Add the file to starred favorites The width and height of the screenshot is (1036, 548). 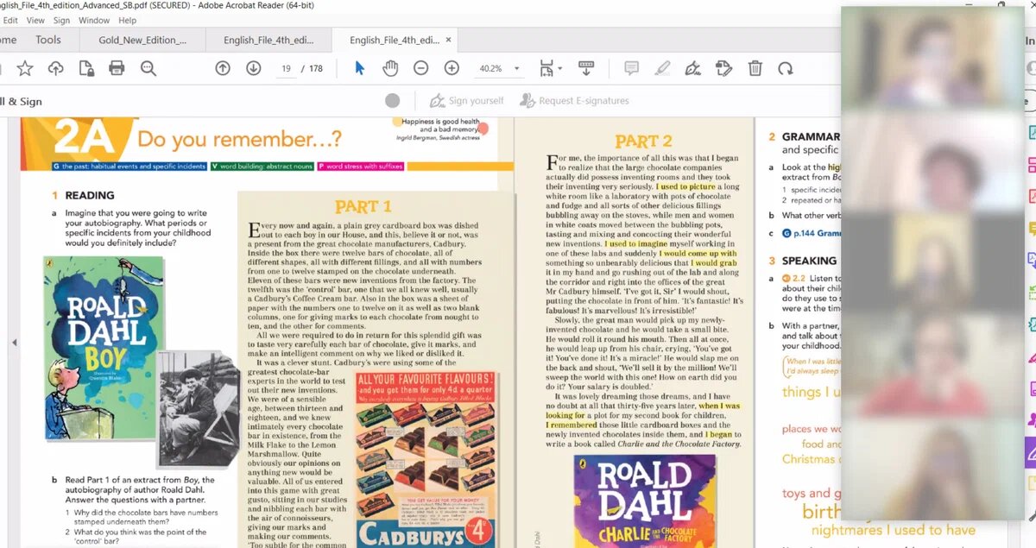(25, 68)
